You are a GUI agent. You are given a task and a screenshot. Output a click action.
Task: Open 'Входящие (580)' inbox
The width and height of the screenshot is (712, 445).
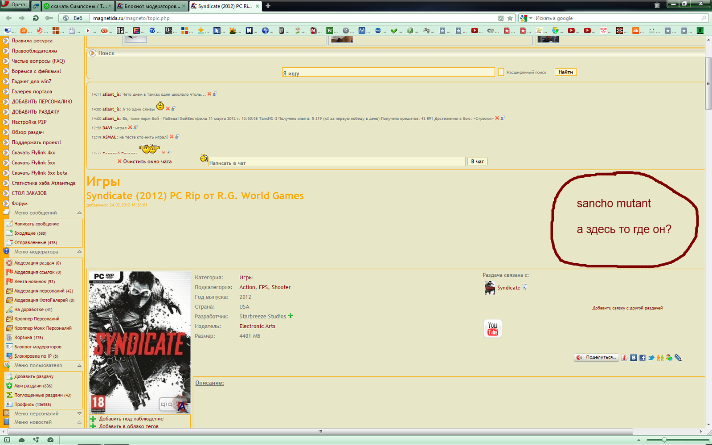tap(30, 233)
